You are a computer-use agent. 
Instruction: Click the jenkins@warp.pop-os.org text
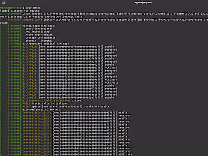click(97, 14)
